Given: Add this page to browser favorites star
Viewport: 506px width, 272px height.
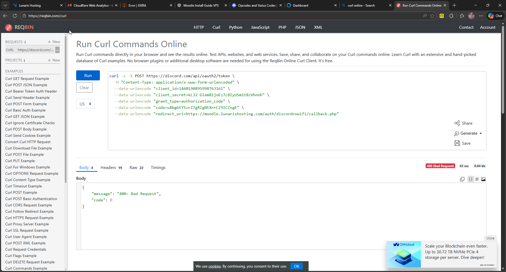Looking at the screenshot, I should click(x=432, y=16).
